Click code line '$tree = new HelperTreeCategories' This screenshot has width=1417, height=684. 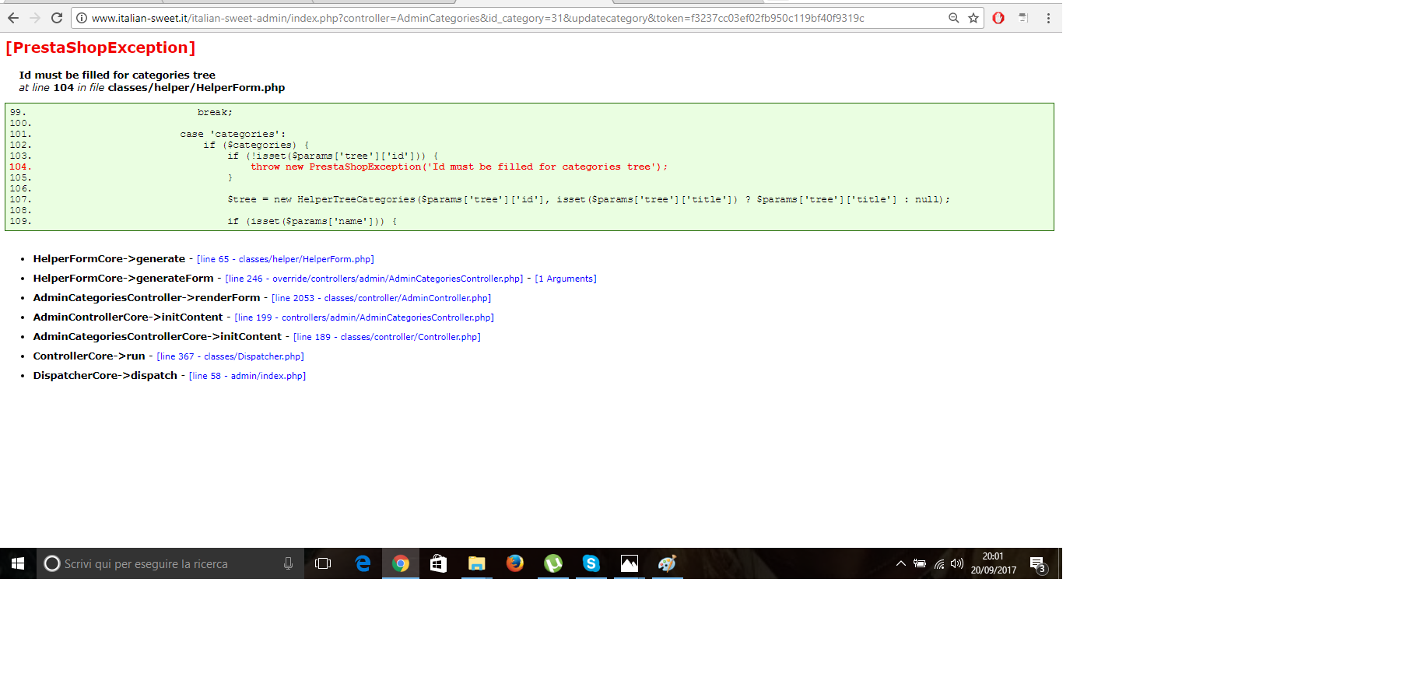point(589,200)
